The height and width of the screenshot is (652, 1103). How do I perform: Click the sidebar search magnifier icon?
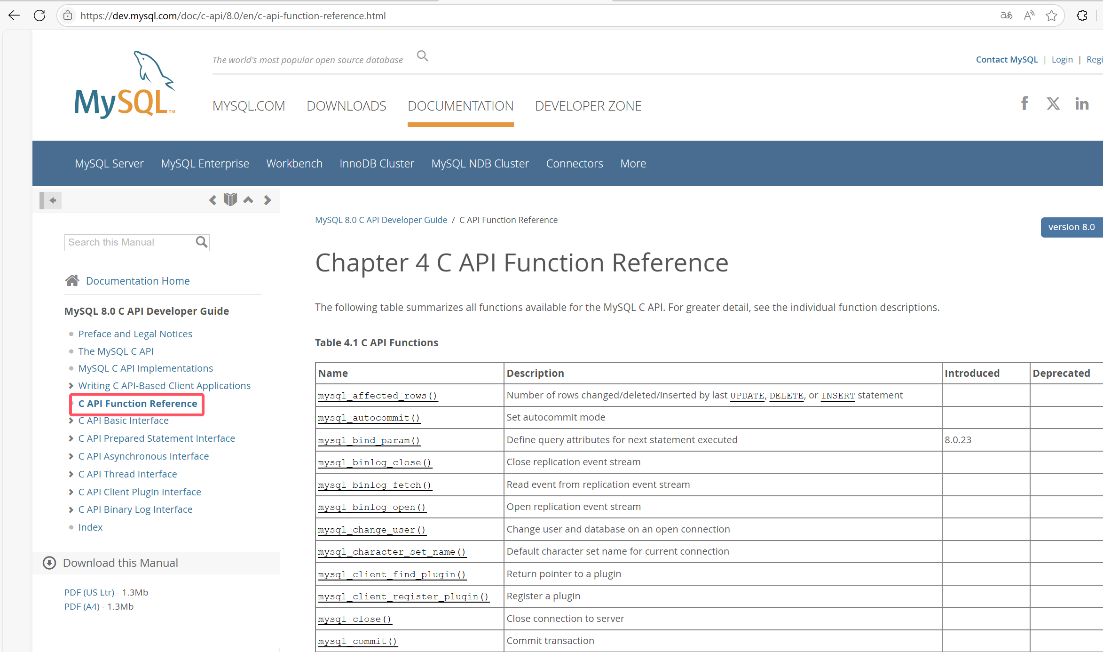click(201, 242)
